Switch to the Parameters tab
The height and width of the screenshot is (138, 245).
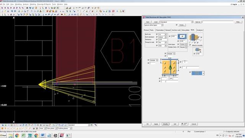(x=160, y=30)
